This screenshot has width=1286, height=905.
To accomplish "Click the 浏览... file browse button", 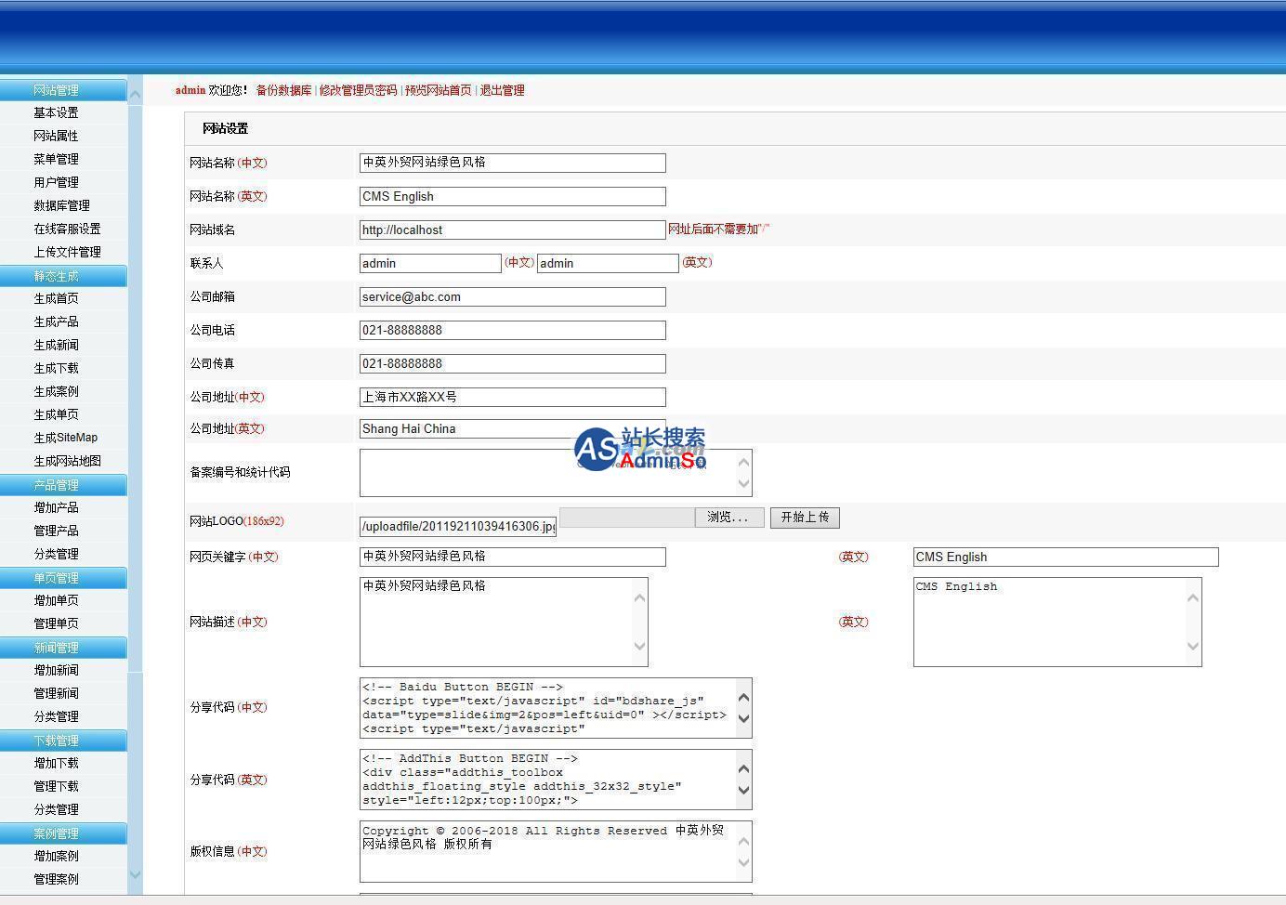I will pyautogui.click(x=729, y=518).
